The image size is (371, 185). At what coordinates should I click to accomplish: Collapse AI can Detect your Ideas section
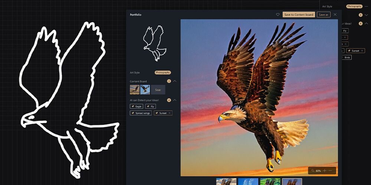coord(175,100)
